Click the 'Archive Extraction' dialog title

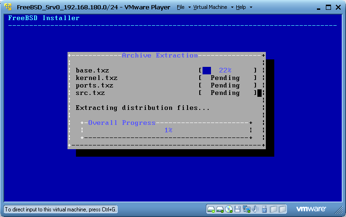pos(160,56)
